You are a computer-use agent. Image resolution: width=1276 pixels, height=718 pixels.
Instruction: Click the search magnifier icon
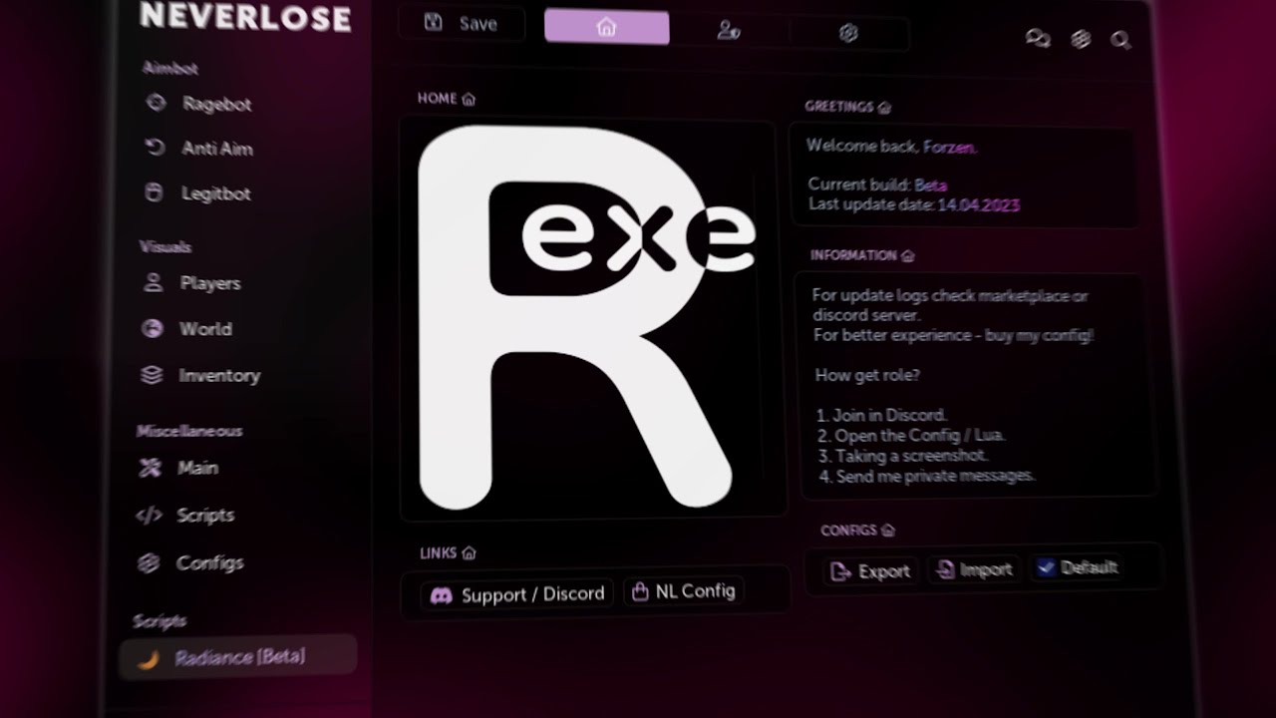click(x=1120, y=40)
